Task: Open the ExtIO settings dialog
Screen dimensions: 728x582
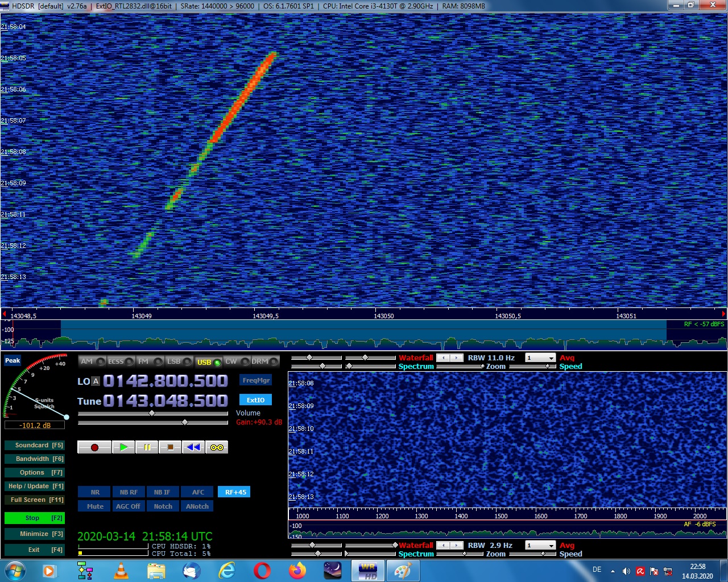Action: click(x=256, y=400)
